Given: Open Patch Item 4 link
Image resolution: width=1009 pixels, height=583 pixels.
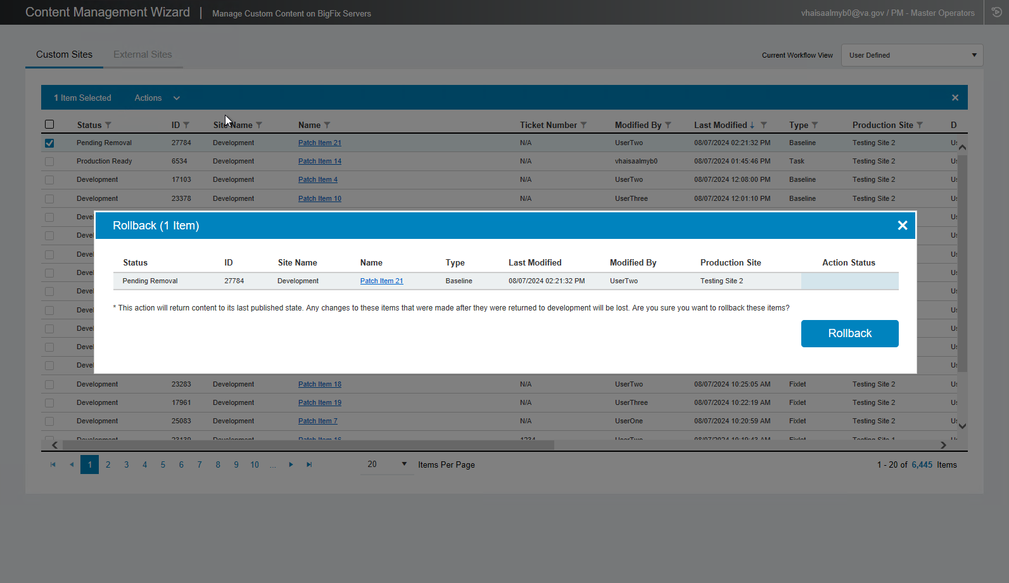Looking at the screenshot, I should point(317,179).
